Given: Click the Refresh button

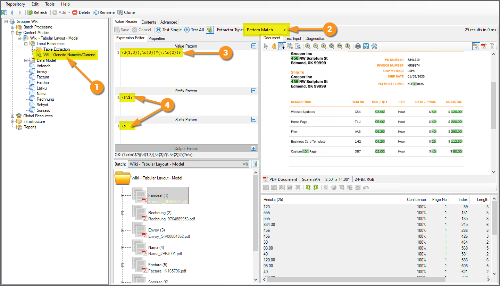Looking at the screenshot, I should click(x=37, y=12).
